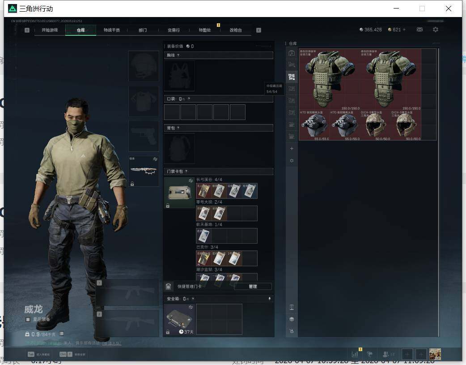This screenshot has height=365, width=466.
Task: Select the first empty pocket slot
Action: click(172, 112)
